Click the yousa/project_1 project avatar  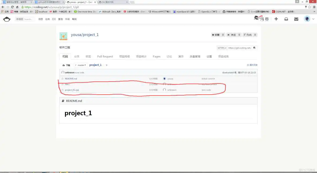tap(63, 36)
